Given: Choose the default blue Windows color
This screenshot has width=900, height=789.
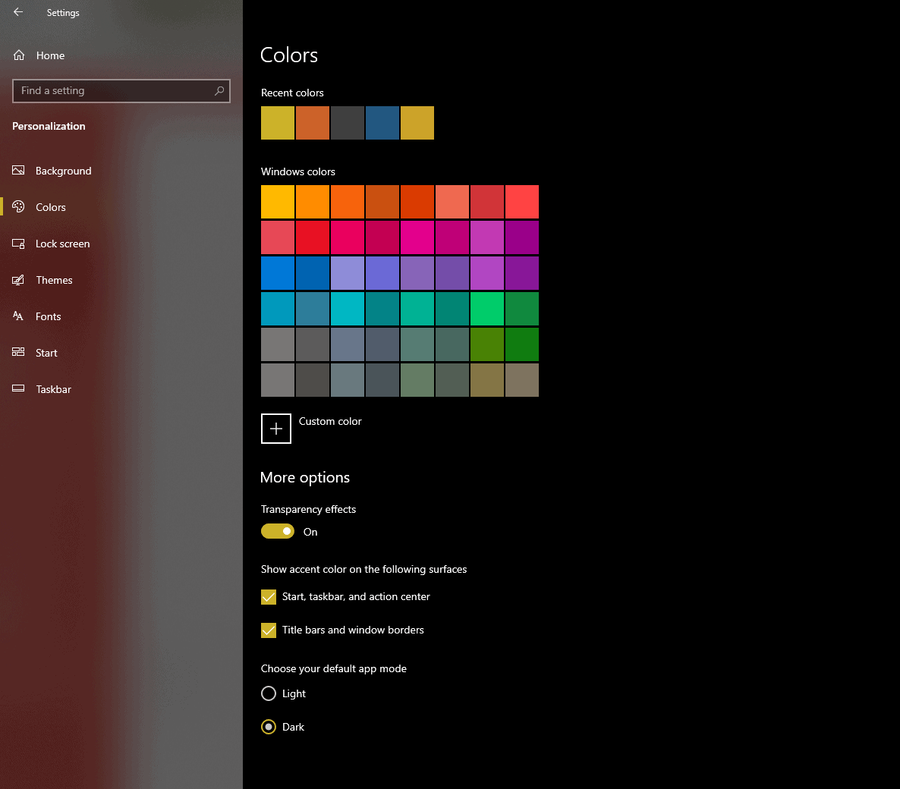Looking at the screenshot, I should click(278, 272).
